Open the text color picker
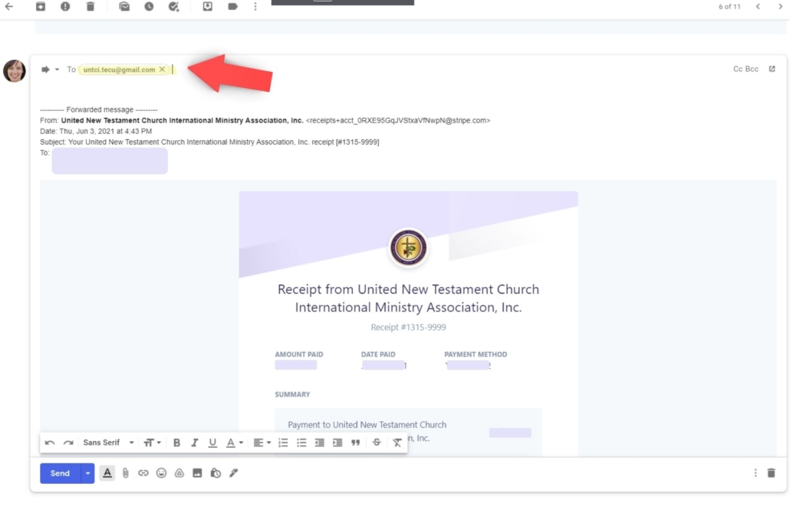The image size is (790, 526). tap(234, 443)
